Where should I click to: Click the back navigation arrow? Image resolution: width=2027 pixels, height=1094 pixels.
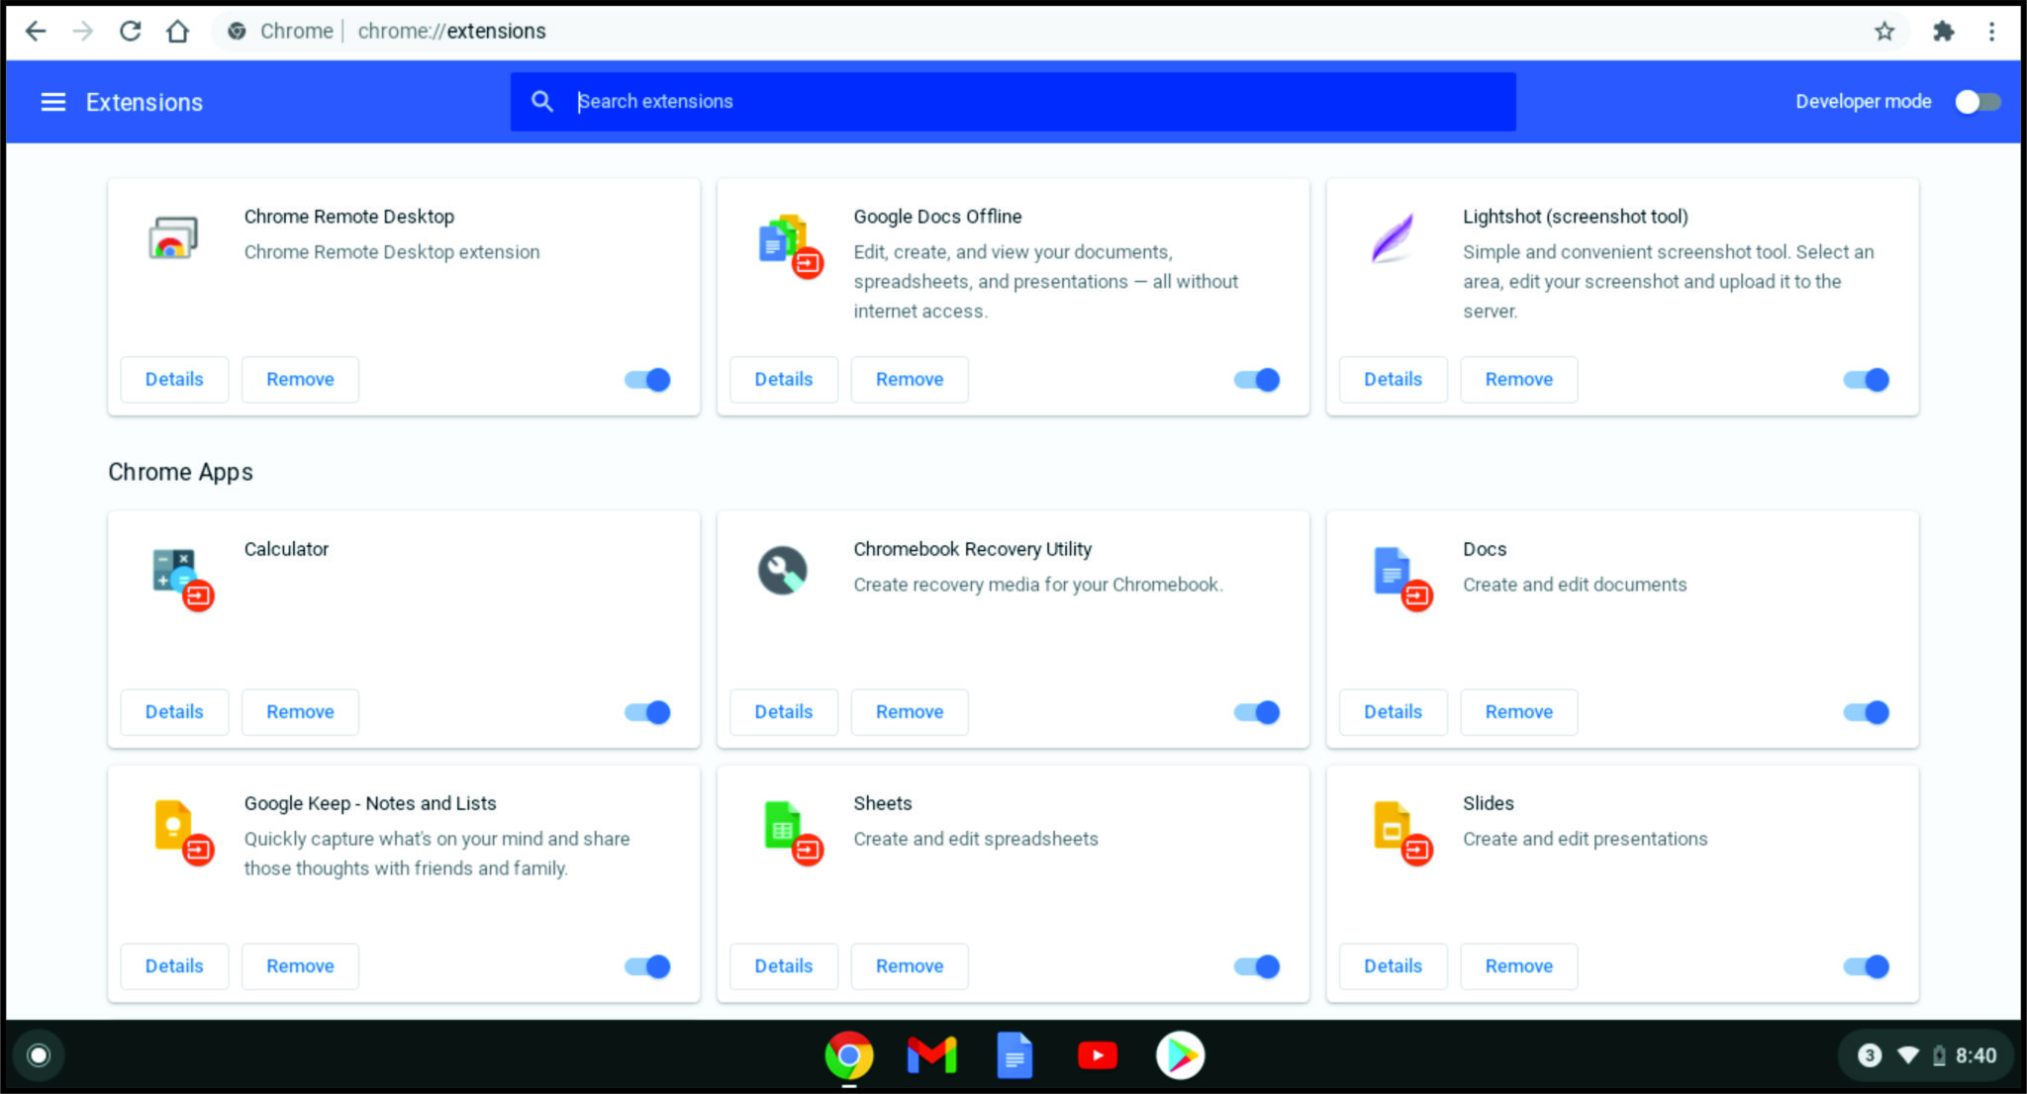pyautogui.click(x=36, y=31)
